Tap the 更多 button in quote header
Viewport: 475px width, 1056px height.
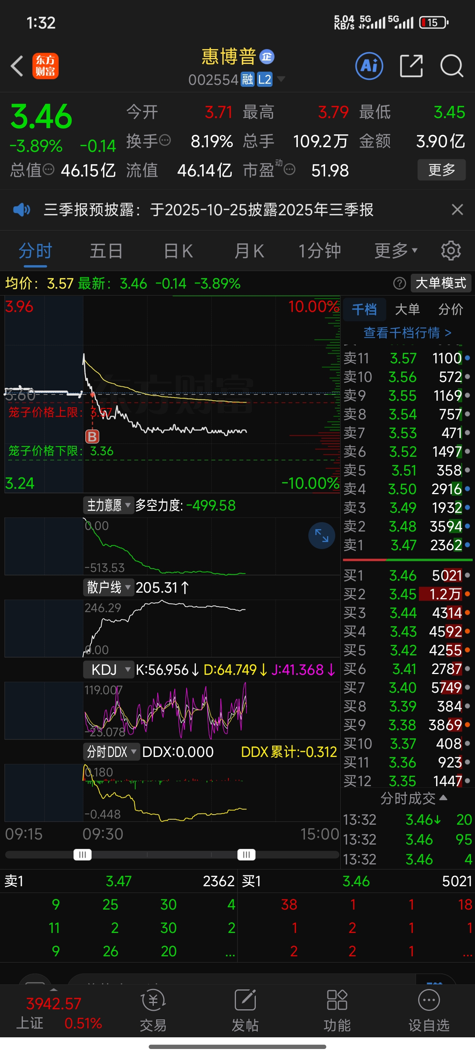click(442, 170)
